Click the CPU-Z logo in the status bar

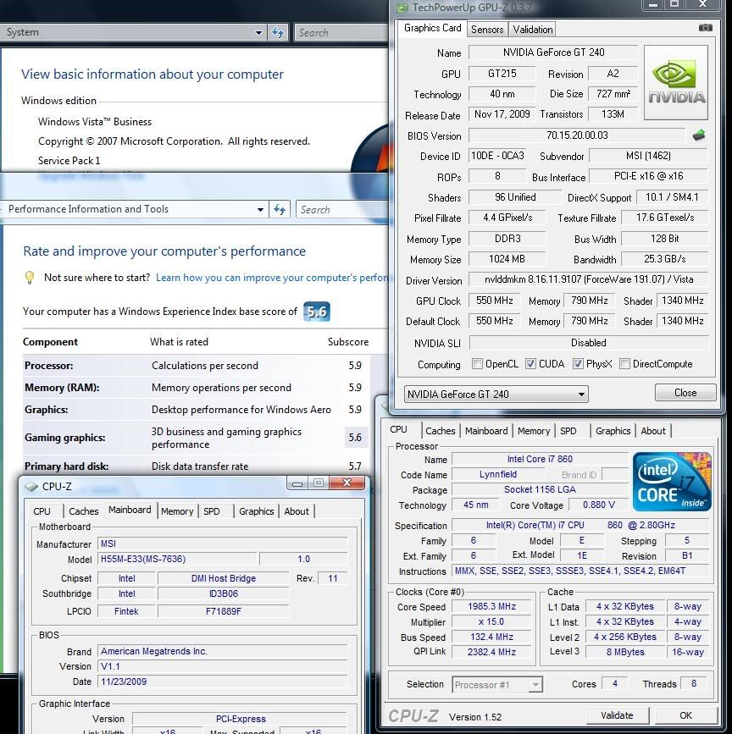click(413, 715)
